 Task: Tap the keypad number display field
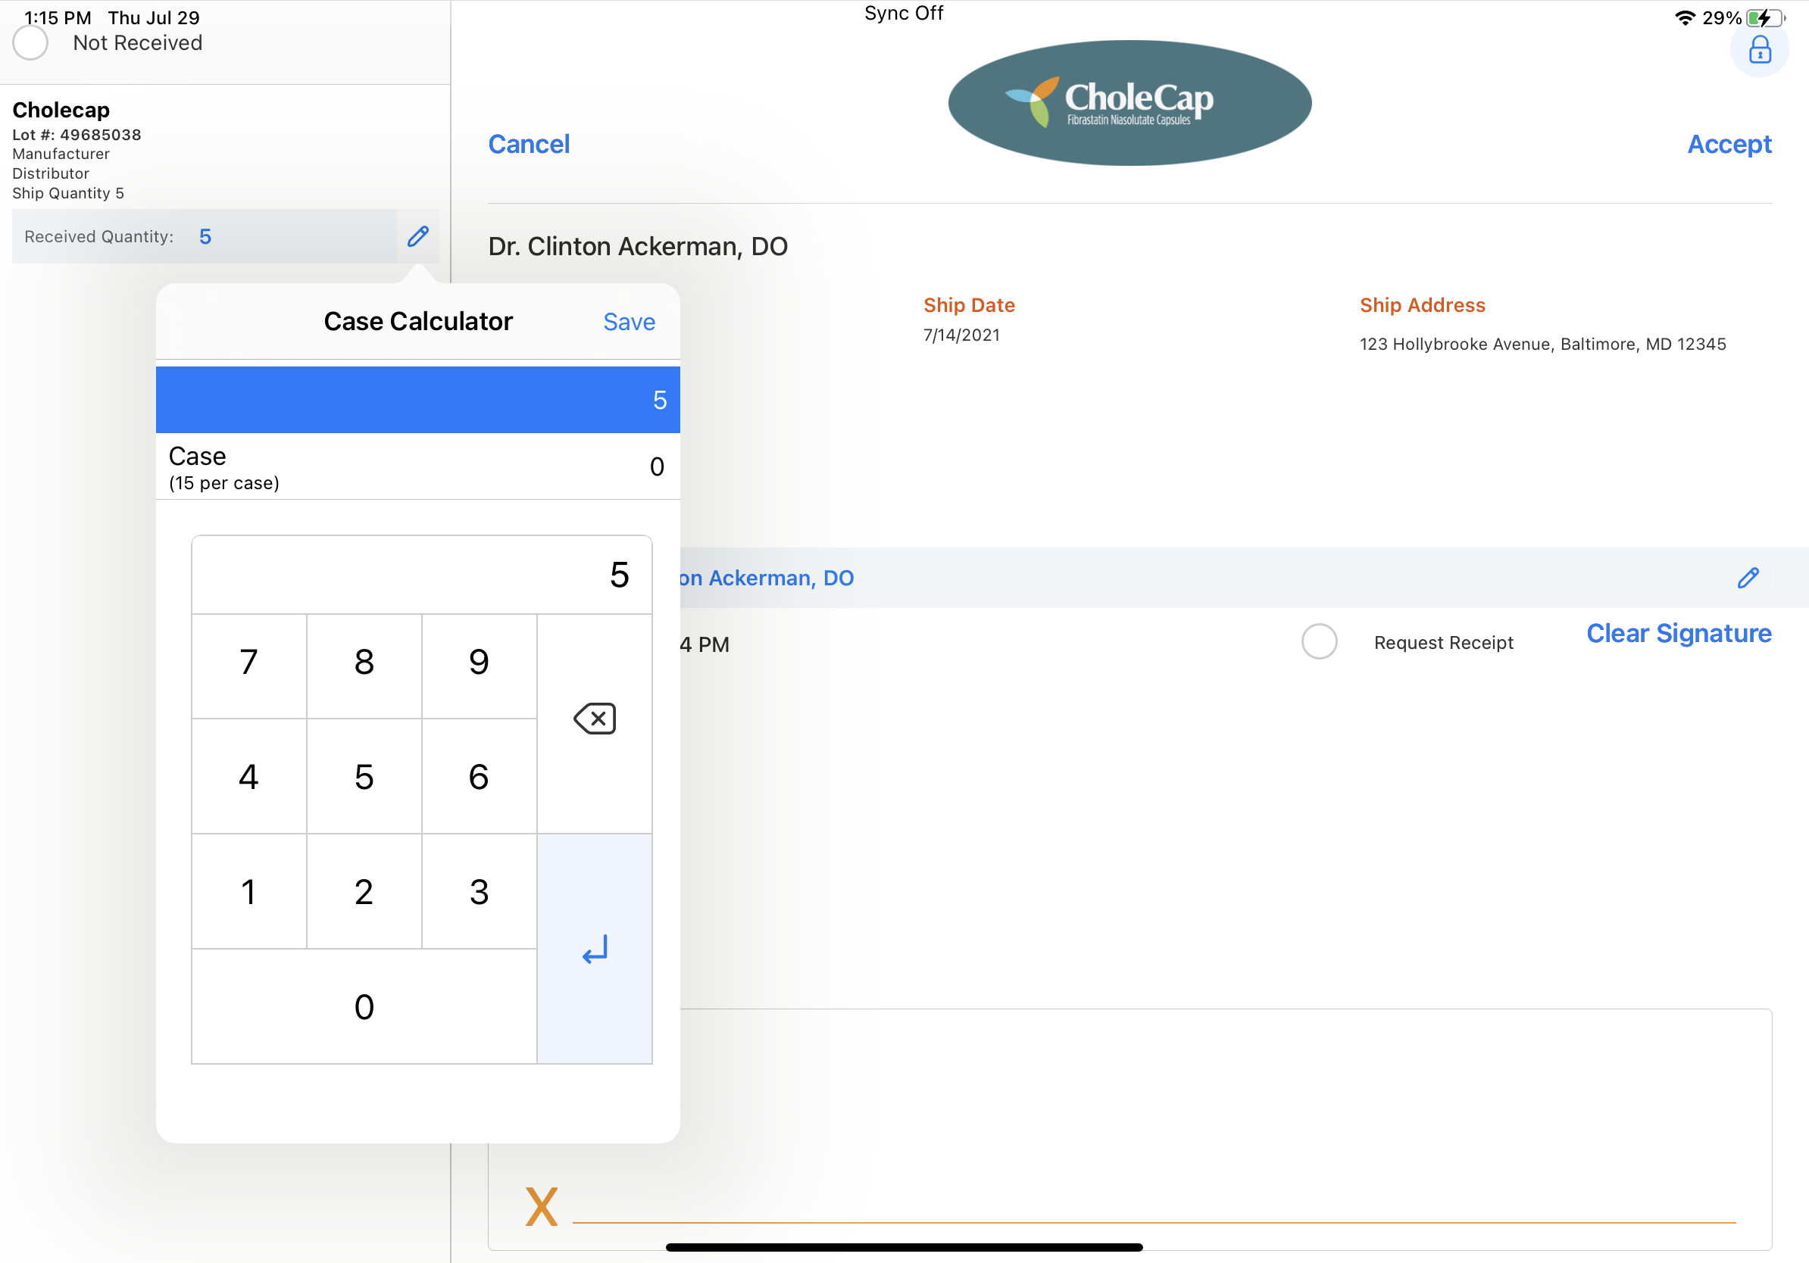coord(421,575)
